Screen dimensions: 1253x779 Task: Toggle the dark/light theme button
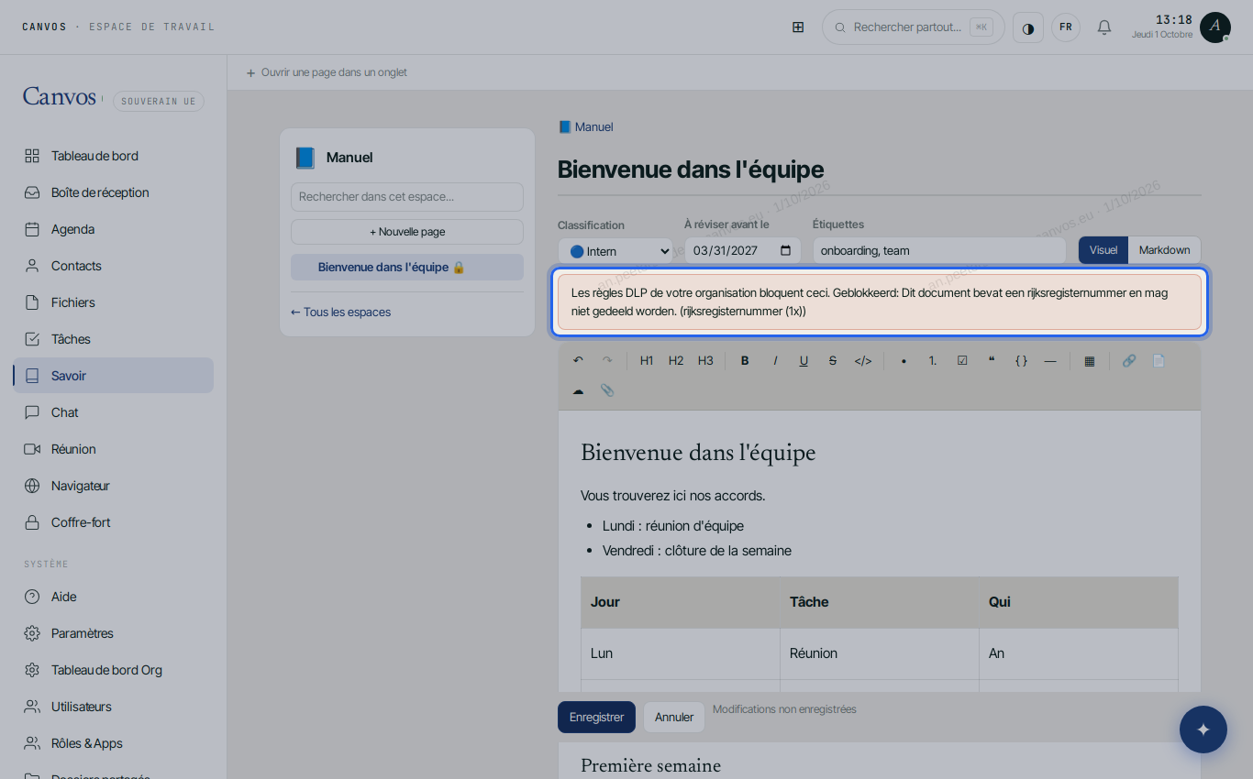coord(1028,27)
